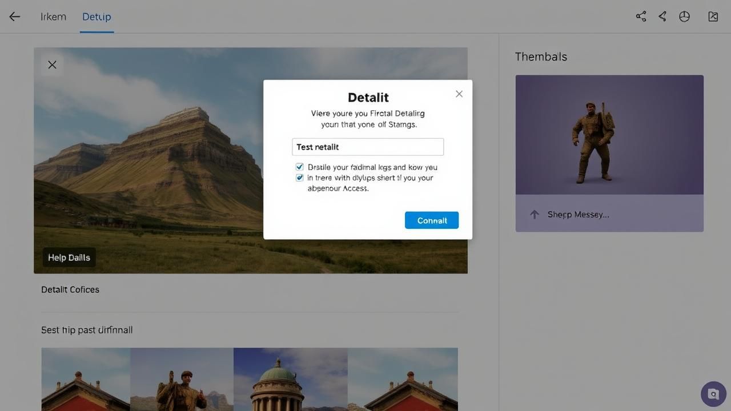Click the image export icon at far right

[713, 17]
